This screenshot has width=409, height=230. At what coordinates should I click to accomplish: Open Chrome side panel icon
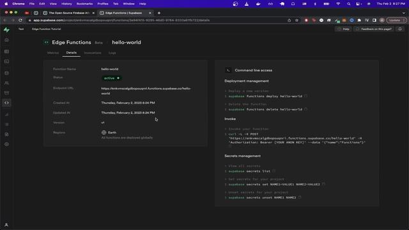tap(374, 20)
